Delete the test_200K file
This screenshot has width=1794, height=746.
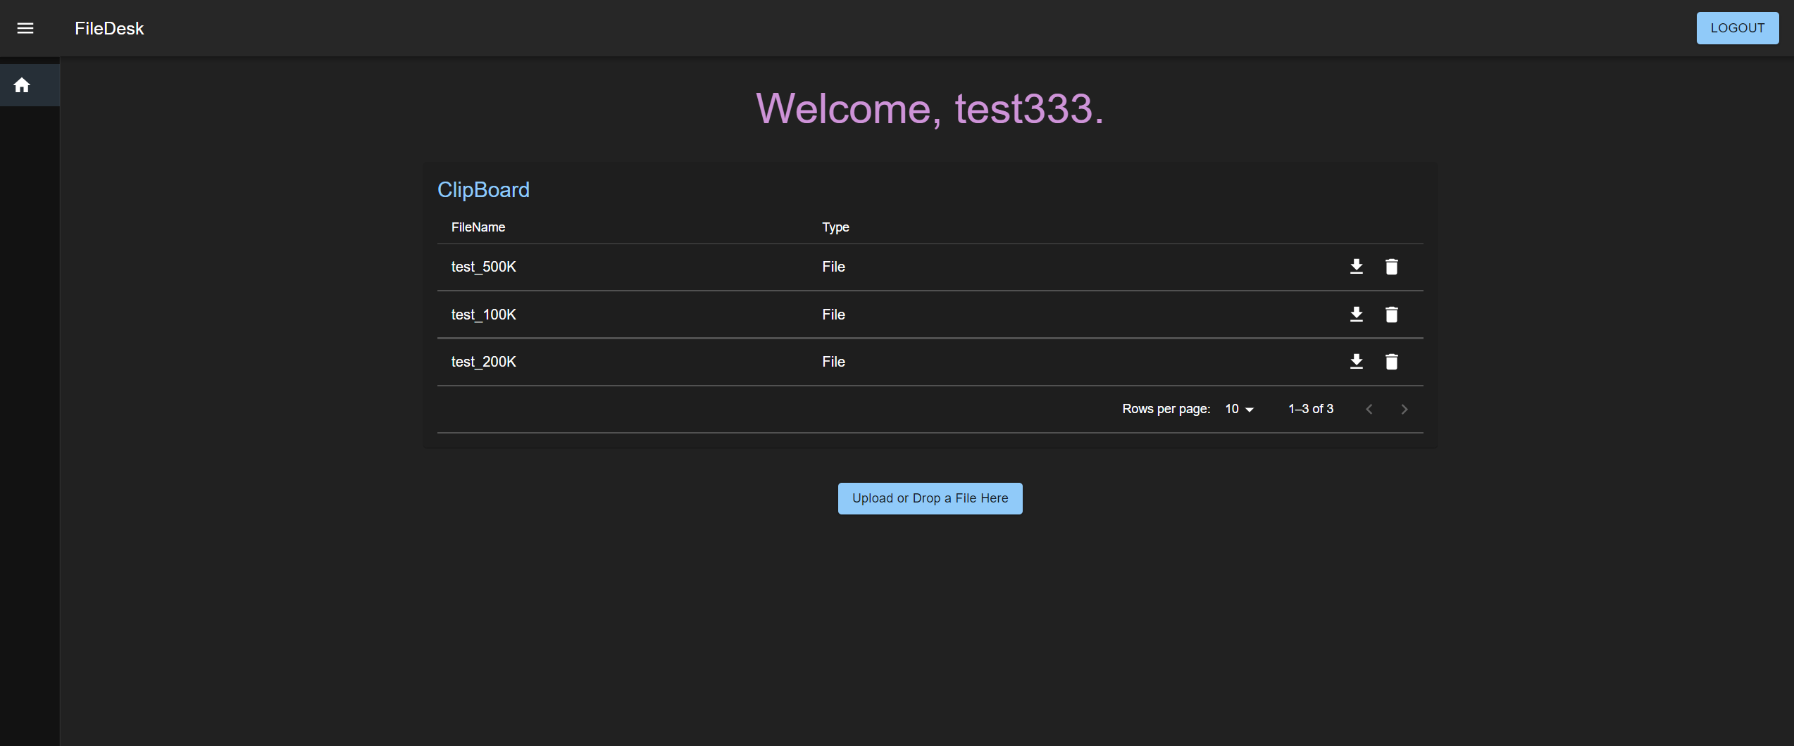coord(1391,361)
